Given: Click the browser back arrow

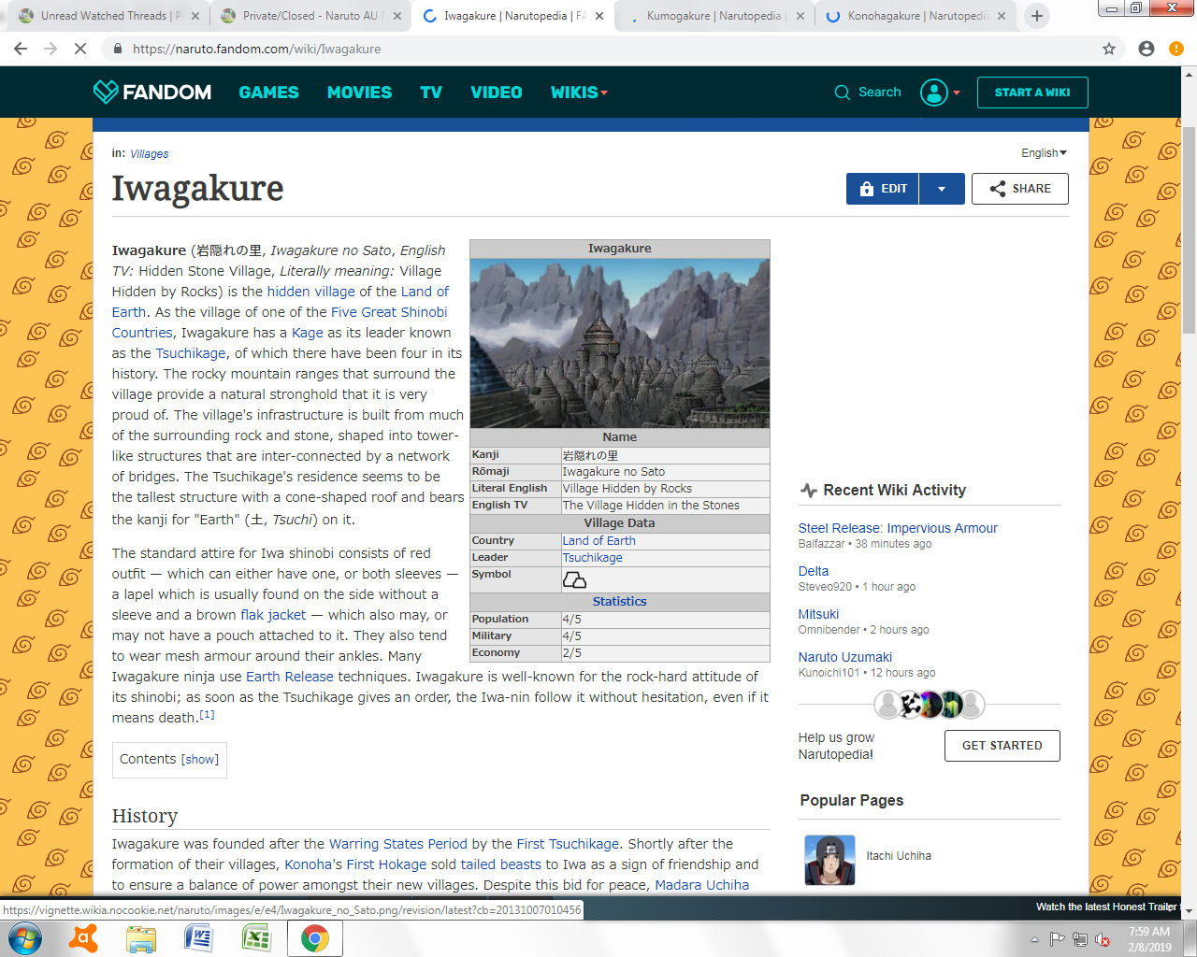Looking at the screenshot, I should (x=21, y=49).
